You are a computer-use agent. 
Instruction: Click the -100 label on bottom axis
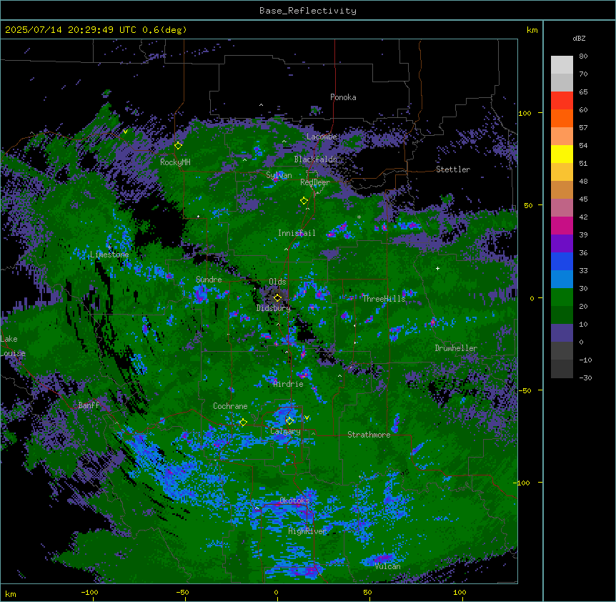click(x=89, y=592)
